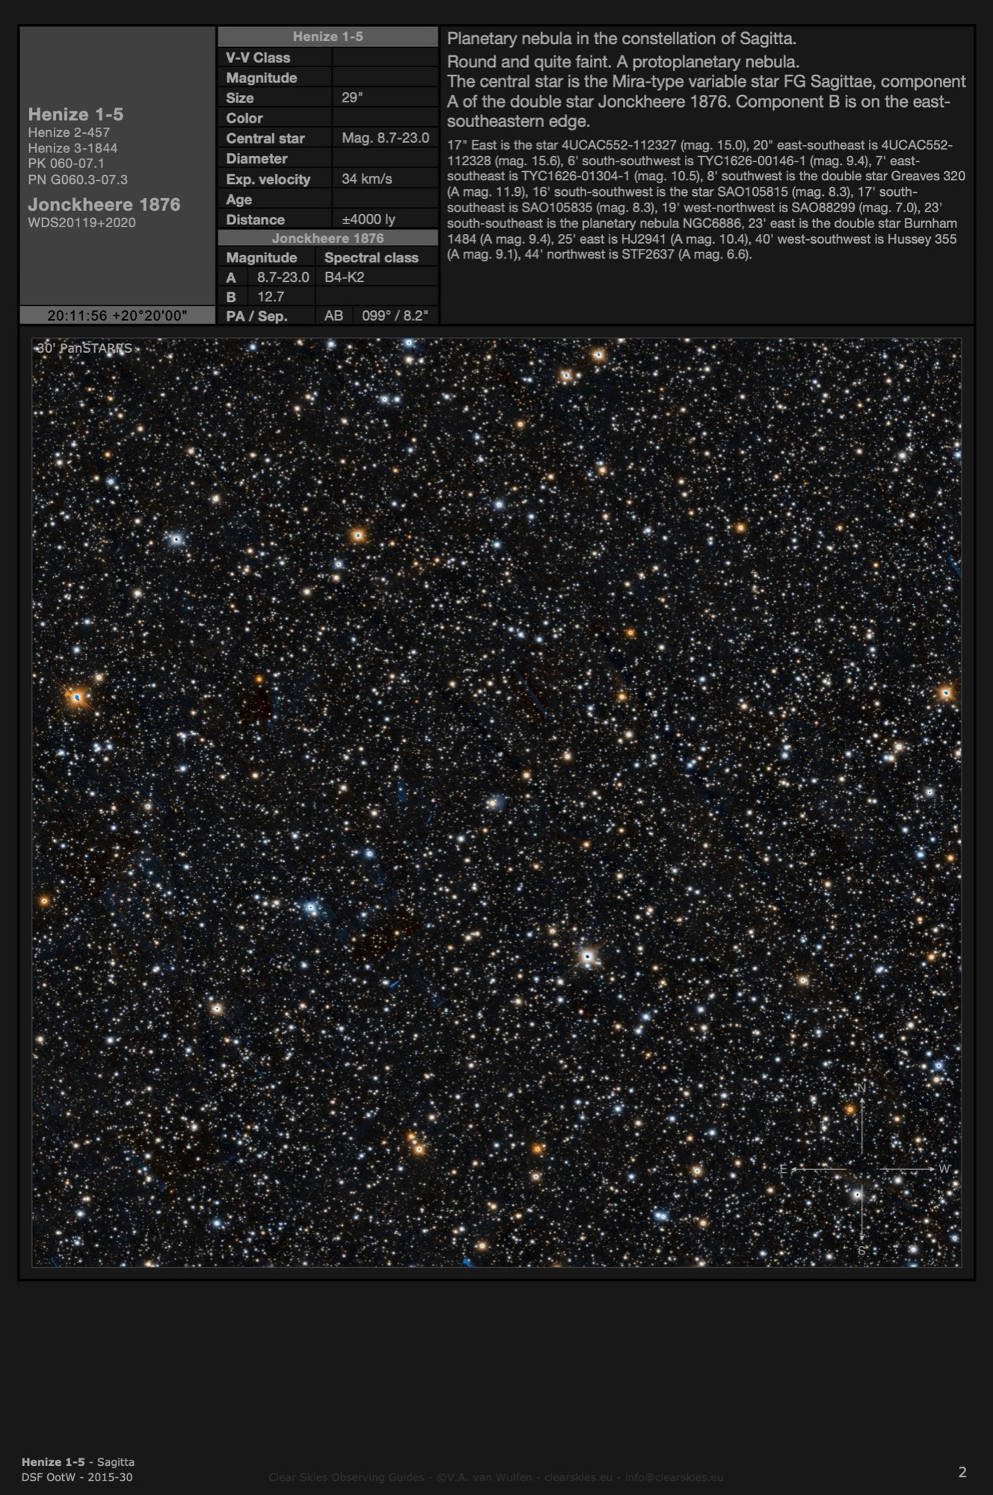The height and width of the screenshot is (1495, 993).
Task: Click page number 2 in footer
Action: click(x=962, y=1473)
